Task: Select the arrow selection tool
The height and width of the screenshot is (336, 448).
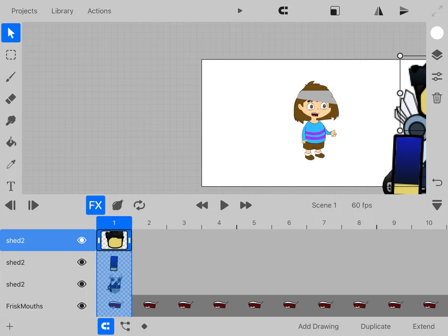Action: point(11,33)
